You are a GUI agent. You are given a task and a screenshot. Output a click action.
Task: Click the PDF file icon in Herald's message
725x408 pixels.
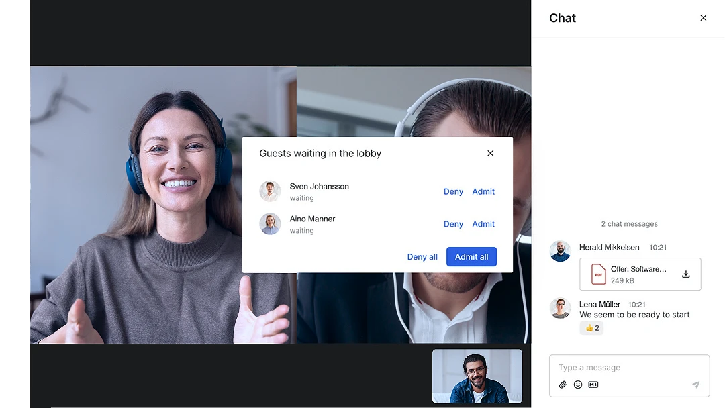pos(598,274)
